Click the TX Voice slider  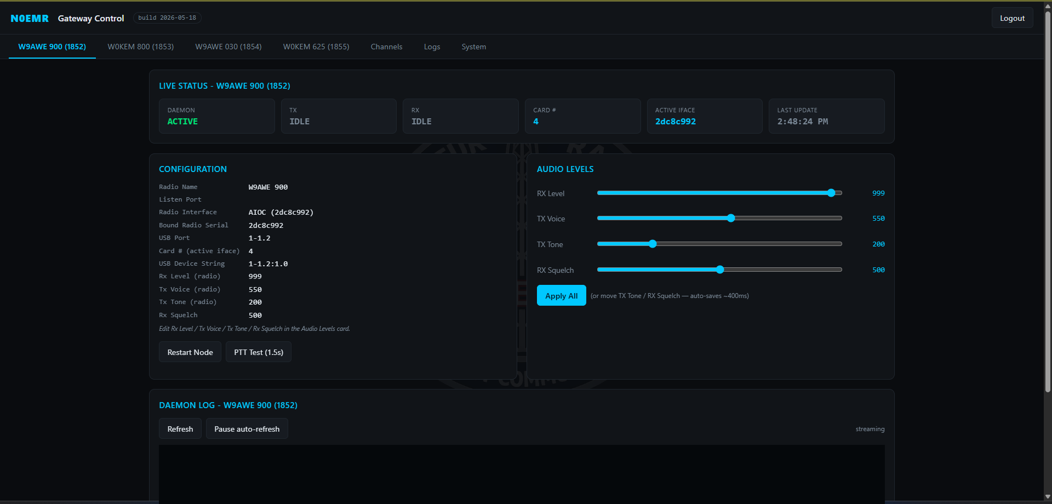tap(719, 218)
